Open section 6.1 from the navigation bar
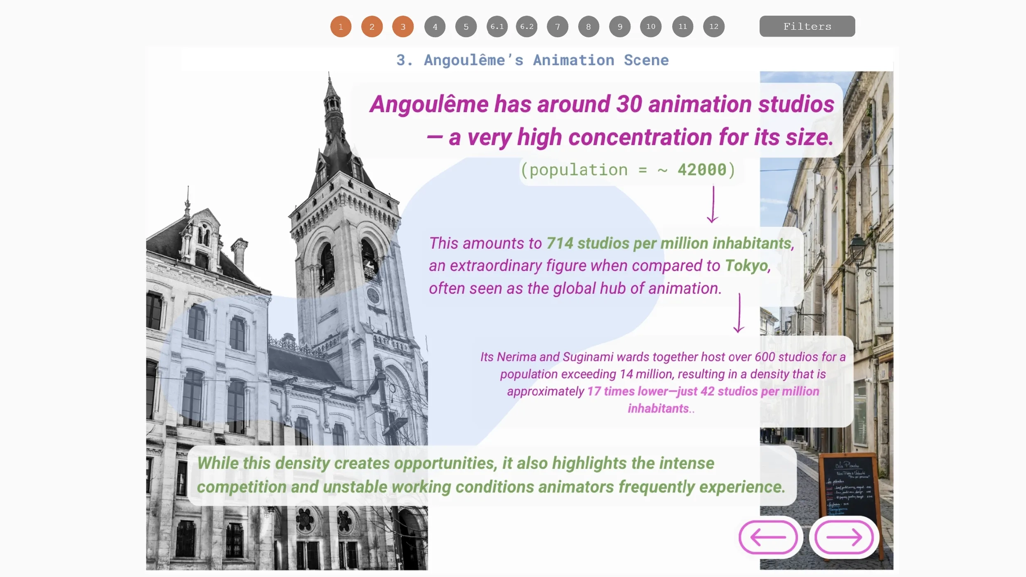Screen dimensions: 1026x577 pos(497,26)
